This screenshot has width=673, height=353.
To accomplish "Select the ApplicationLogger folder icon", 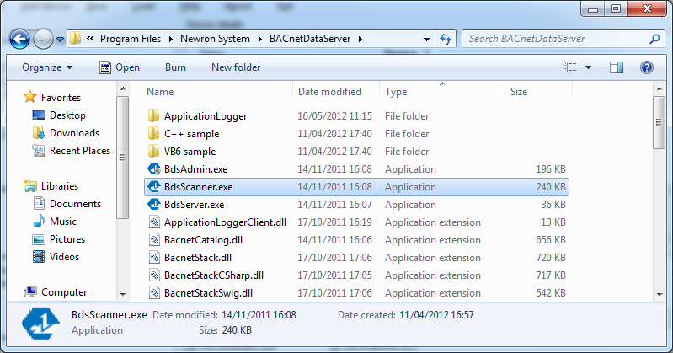I will click(153, 116).
